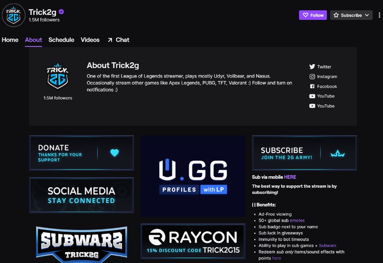The image size is (383, 263).
Task: Click the Subscribe button label
Action: 351,15
